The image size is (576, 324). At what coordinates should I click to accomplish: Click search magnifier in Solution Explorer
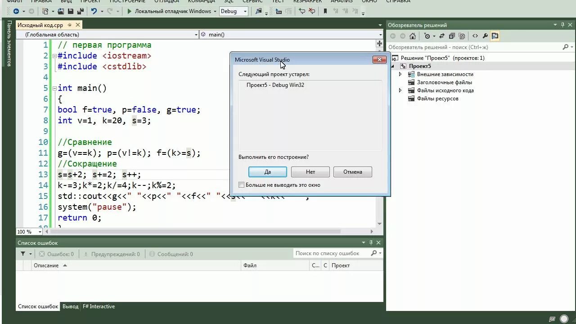coord(566,47)
